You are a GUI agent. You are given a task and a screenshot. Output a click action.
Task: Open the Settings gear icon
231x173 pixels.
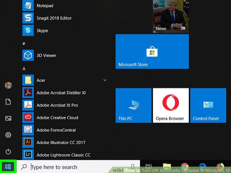point(8,135)
